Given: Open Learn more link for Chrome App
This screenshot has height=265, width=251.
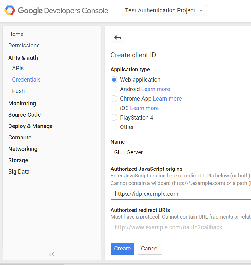Looking at the screenshot, I should (x=167, y=99).
